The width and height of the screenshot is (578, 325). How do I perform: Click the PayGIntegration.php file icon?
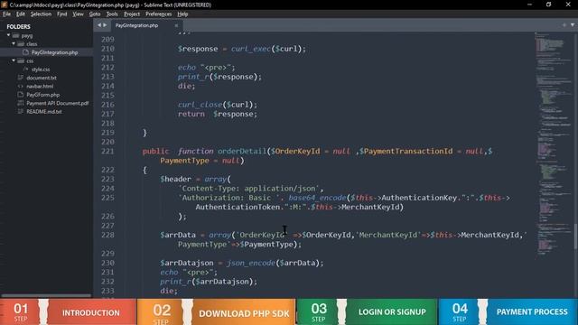click(x=25, y=52)
